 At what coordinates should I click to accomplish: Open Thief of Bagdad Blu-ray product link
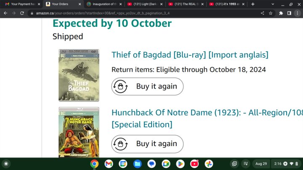point(190,55)
